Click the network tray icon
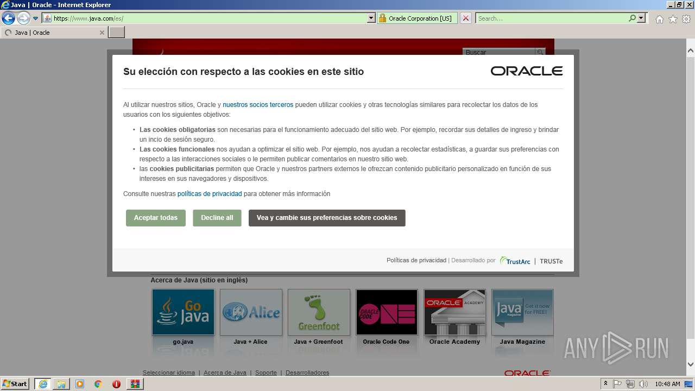Screen dimensions: 695x391 tap(630, 384)
